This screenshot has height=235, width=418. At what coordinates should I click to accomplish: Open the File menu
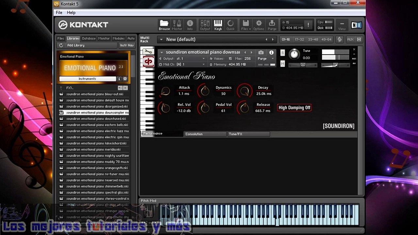point(59,12)
